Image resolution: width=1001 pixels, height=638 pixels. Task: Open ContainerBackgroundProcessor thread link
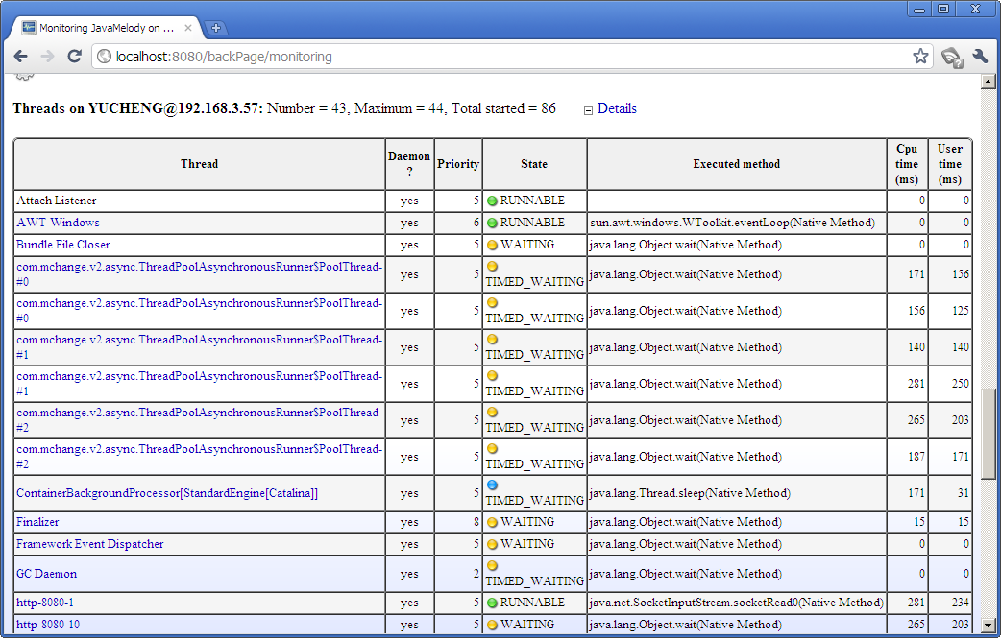[x=167, y=493]
